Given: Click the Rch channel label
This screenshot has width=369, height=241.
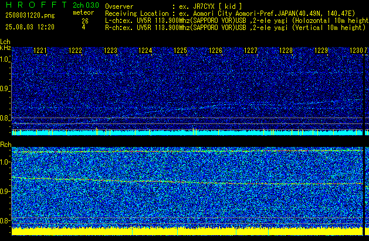Looking at the screenshot, I should 6,145.
